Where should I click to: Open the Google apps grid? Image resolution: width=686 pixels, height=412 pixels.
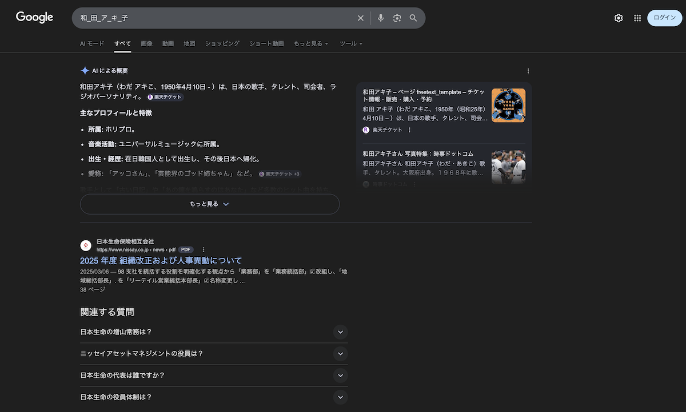tap(637, 18)
